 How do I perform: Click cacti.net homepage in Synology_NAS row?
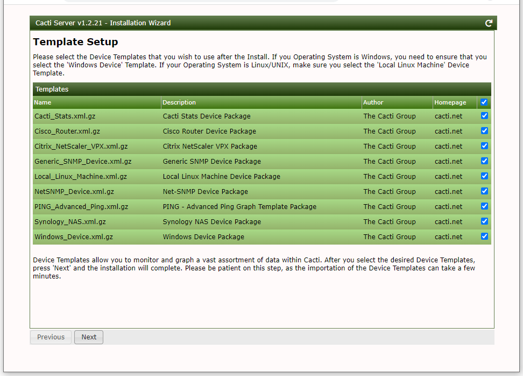[x=448, y=222]
